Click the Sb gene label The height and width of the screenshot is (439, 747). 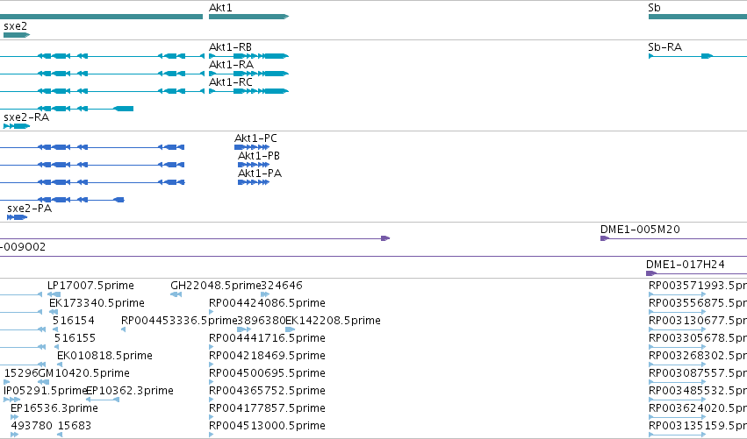[x=654, y=8]
